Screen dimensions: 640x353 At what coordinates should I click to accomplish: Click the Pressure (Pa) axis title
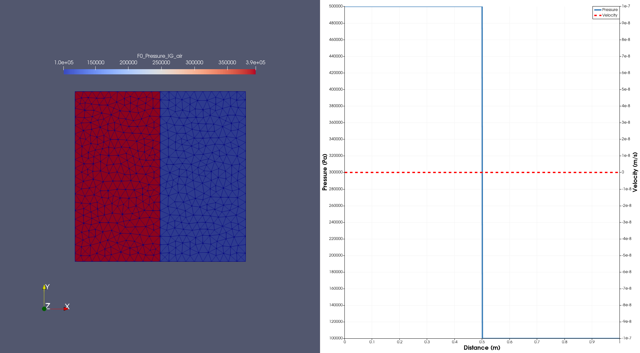[325, 172]
